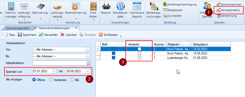The image size is (245, 97).
Task: Open Korrespondenz in the Spenden group
Action: [228, 10]
